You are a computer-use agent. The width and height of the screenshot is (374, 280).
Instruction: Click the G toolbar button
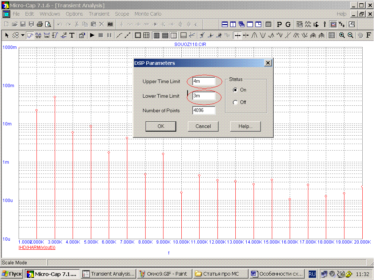(288, 24)
